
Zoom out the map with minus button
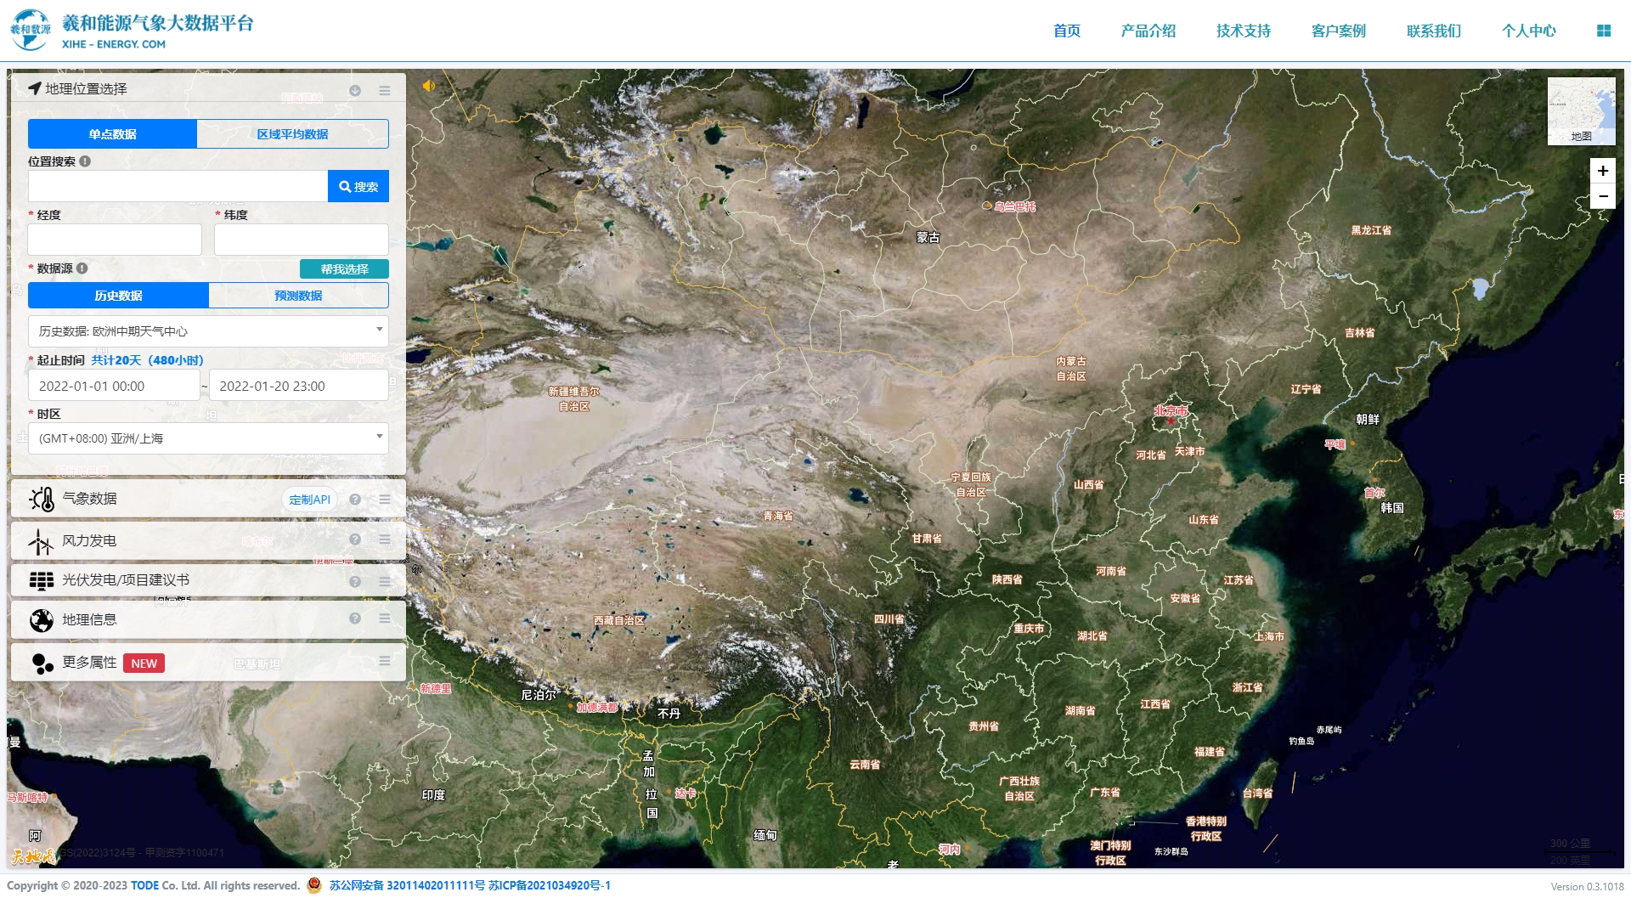coord(1603,196)
